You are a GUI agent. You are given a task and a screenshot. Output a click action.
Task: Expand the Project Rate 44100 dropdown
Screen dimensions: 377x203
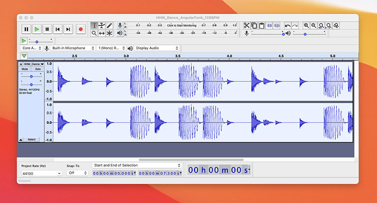point(41,173)
